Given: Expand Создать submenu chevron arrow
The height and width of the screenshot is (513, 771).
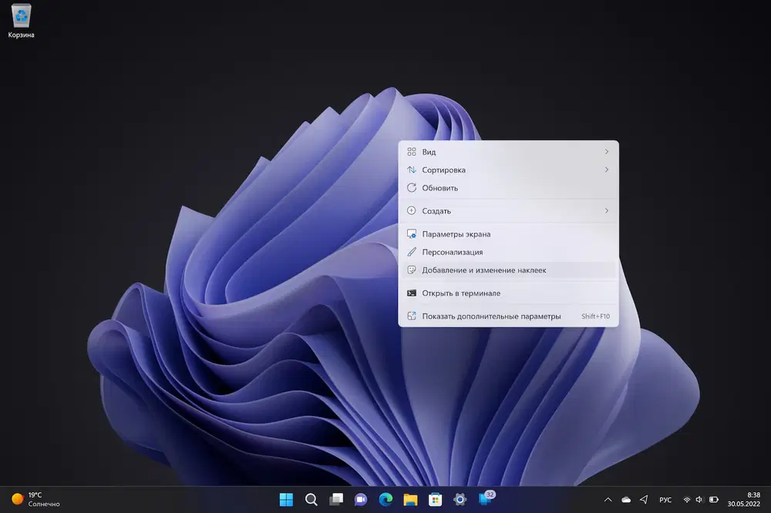Looking at the screenshot, I should tap(606, 211).
